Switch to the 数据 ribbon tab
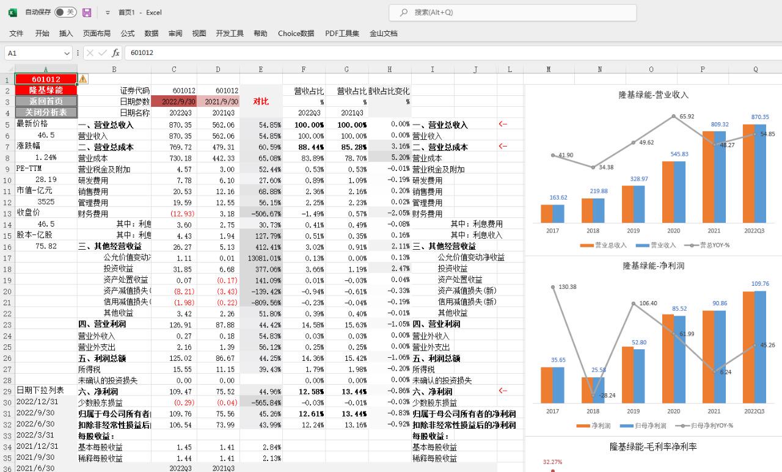The image size is (782, 472). point(152,34)
